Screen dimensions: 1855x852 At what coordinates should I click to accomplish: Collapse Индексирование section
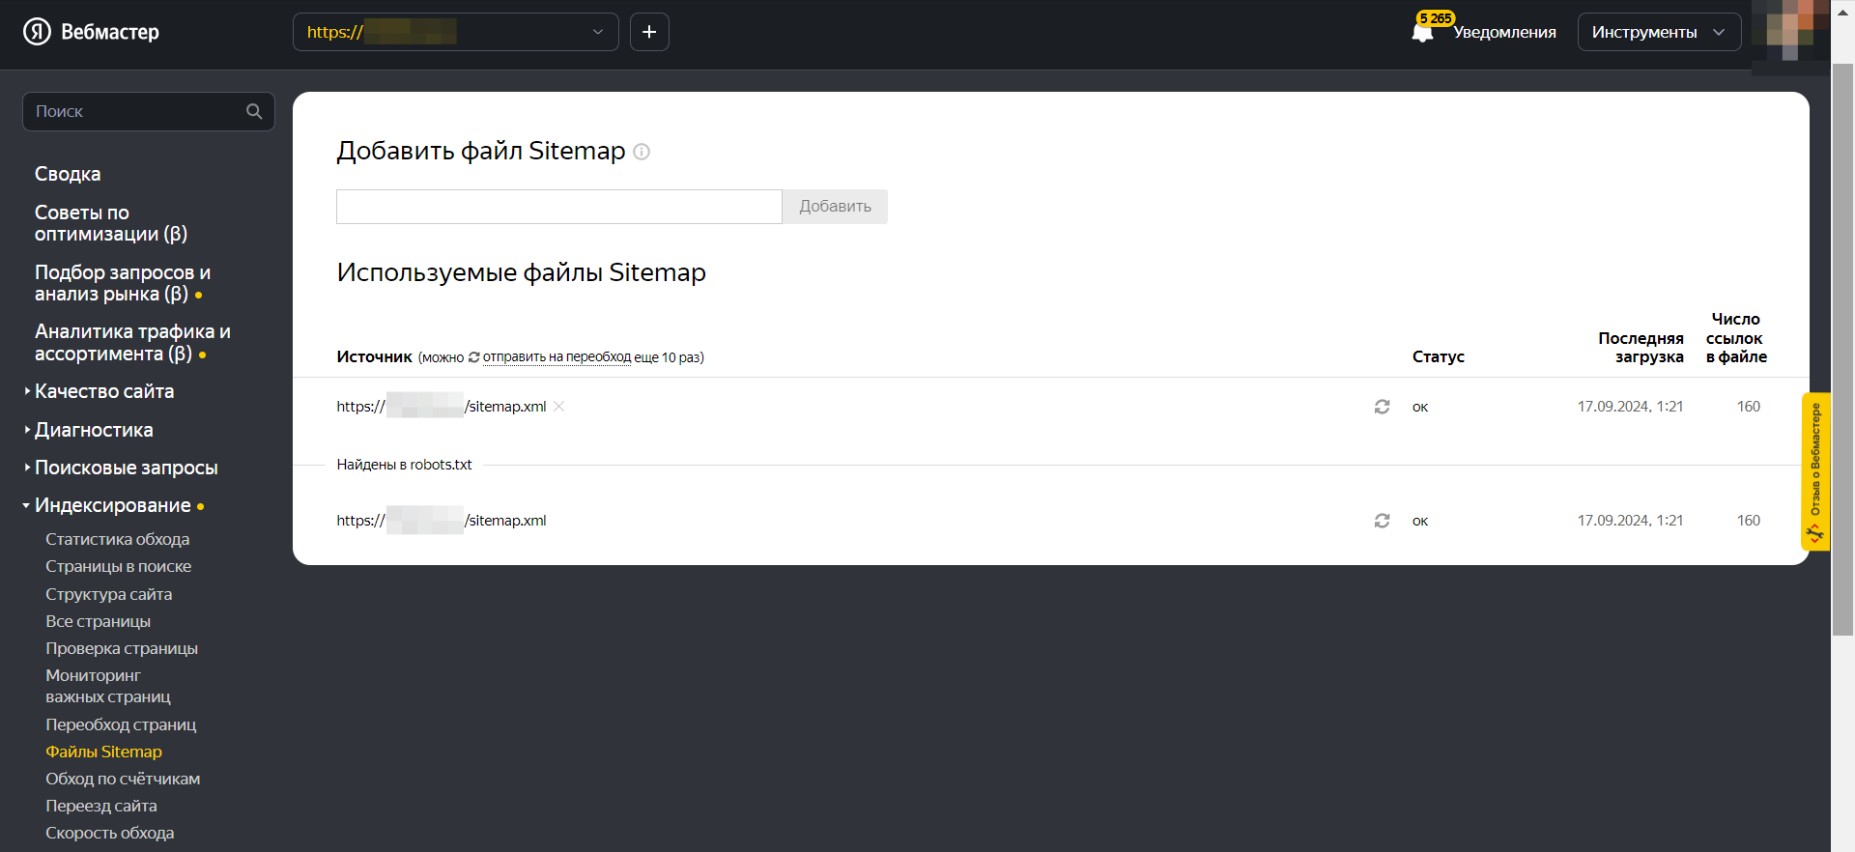coord(112,505)
